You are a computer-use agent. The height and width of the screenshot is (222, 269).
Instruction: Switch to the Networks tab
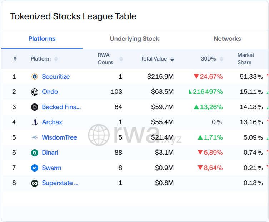(x=227, y=39)
